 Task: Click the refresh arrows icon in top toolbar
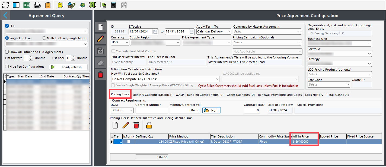(5, 5)
